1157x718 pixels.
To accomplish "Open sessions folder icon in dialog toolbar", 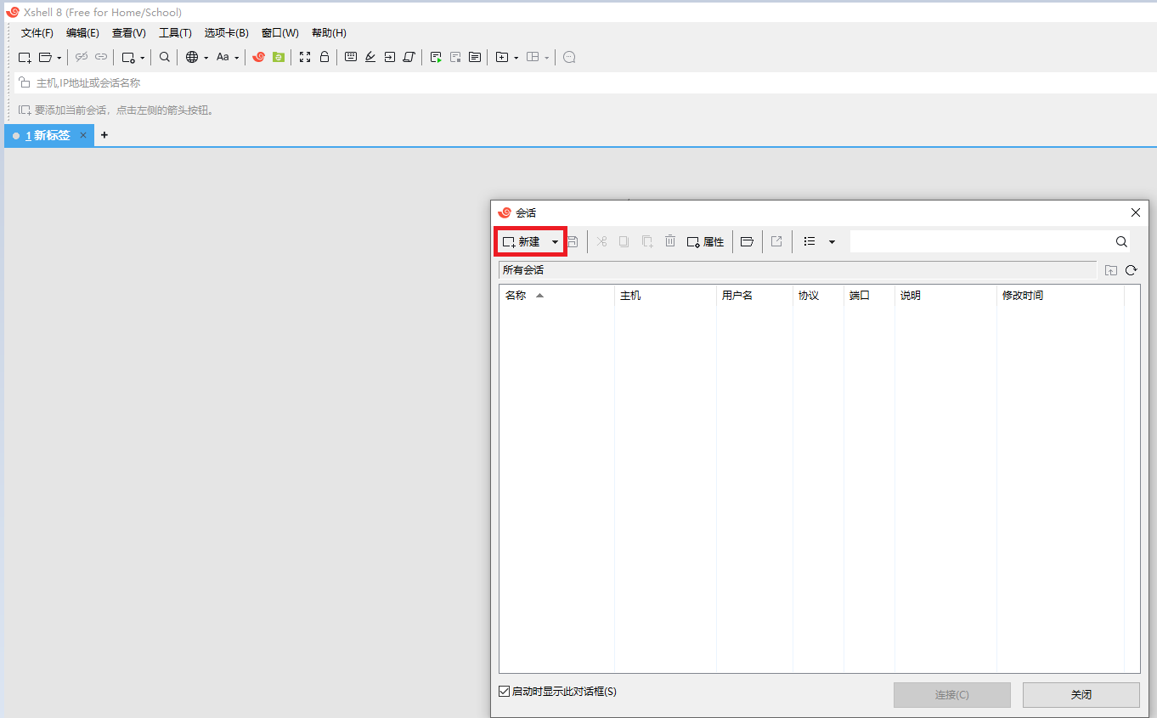I will 747,241.
